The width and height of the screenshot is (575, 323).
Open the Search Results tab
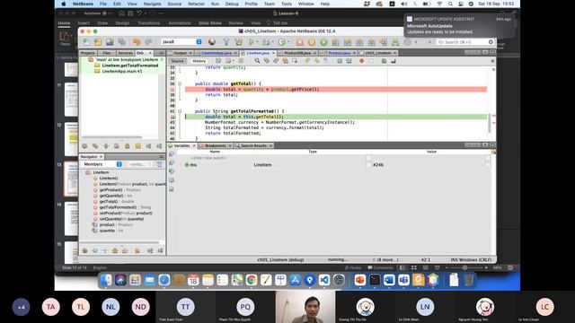[x=253, y=145]
